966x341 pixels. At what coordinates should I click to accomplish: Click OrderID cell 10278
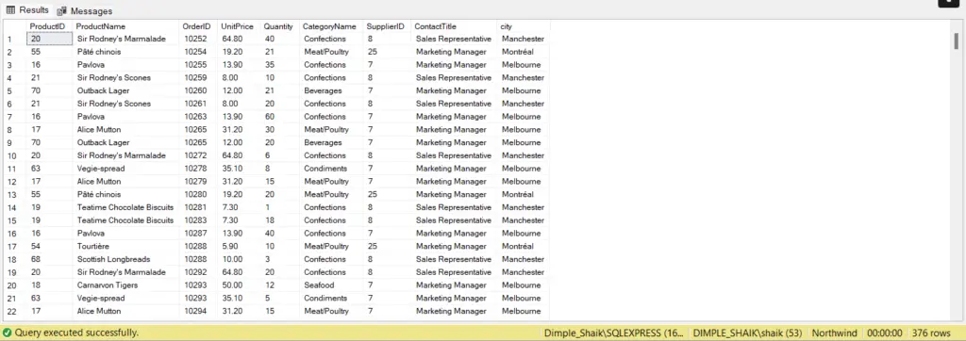click(x=198, y=169)
